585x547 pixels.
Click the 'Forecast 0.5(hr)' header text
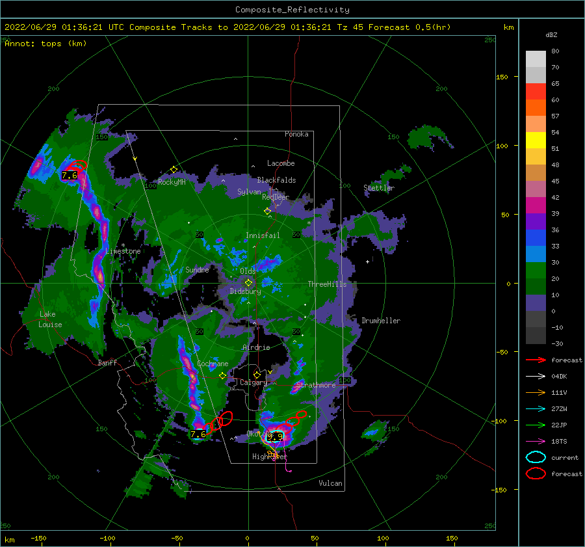click(x=409, y=27)
